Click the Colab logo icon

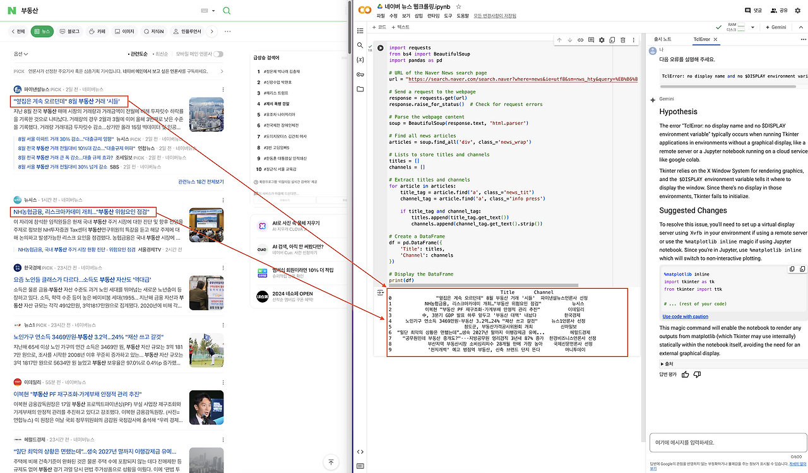pos(364,9)
